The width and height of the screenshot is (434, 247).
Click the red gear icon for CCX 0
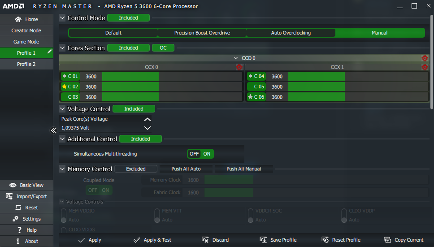(239, 67)
